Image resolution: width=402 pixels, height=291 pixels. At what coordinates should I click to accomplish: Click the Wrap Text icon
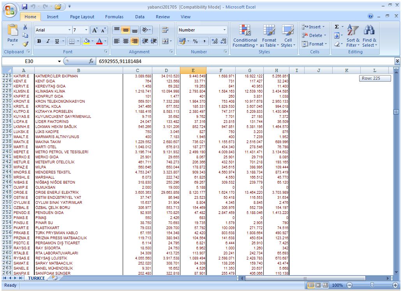[166, 30]
